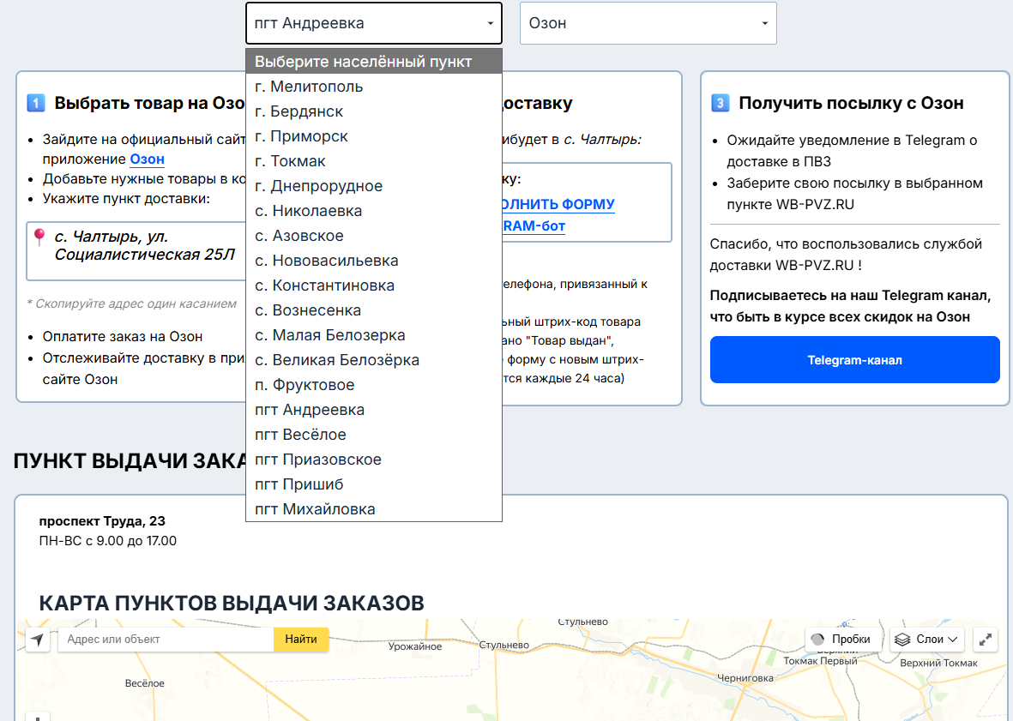Click the Найти search button on map

point(301,639)
